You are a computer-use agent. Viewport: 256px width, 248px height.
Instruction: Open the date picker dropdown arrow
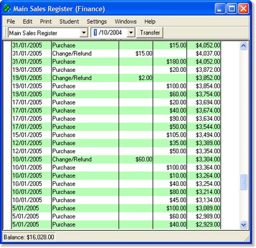pyautogui.click(x=131, y=32)
